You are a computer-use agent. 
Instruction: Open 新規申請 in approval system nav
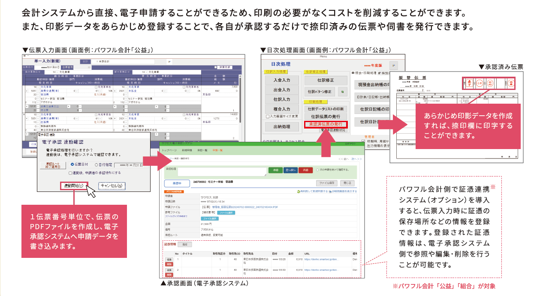point(187,150)
